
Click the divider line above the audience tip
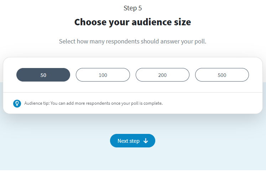click(x=133, y=93)
